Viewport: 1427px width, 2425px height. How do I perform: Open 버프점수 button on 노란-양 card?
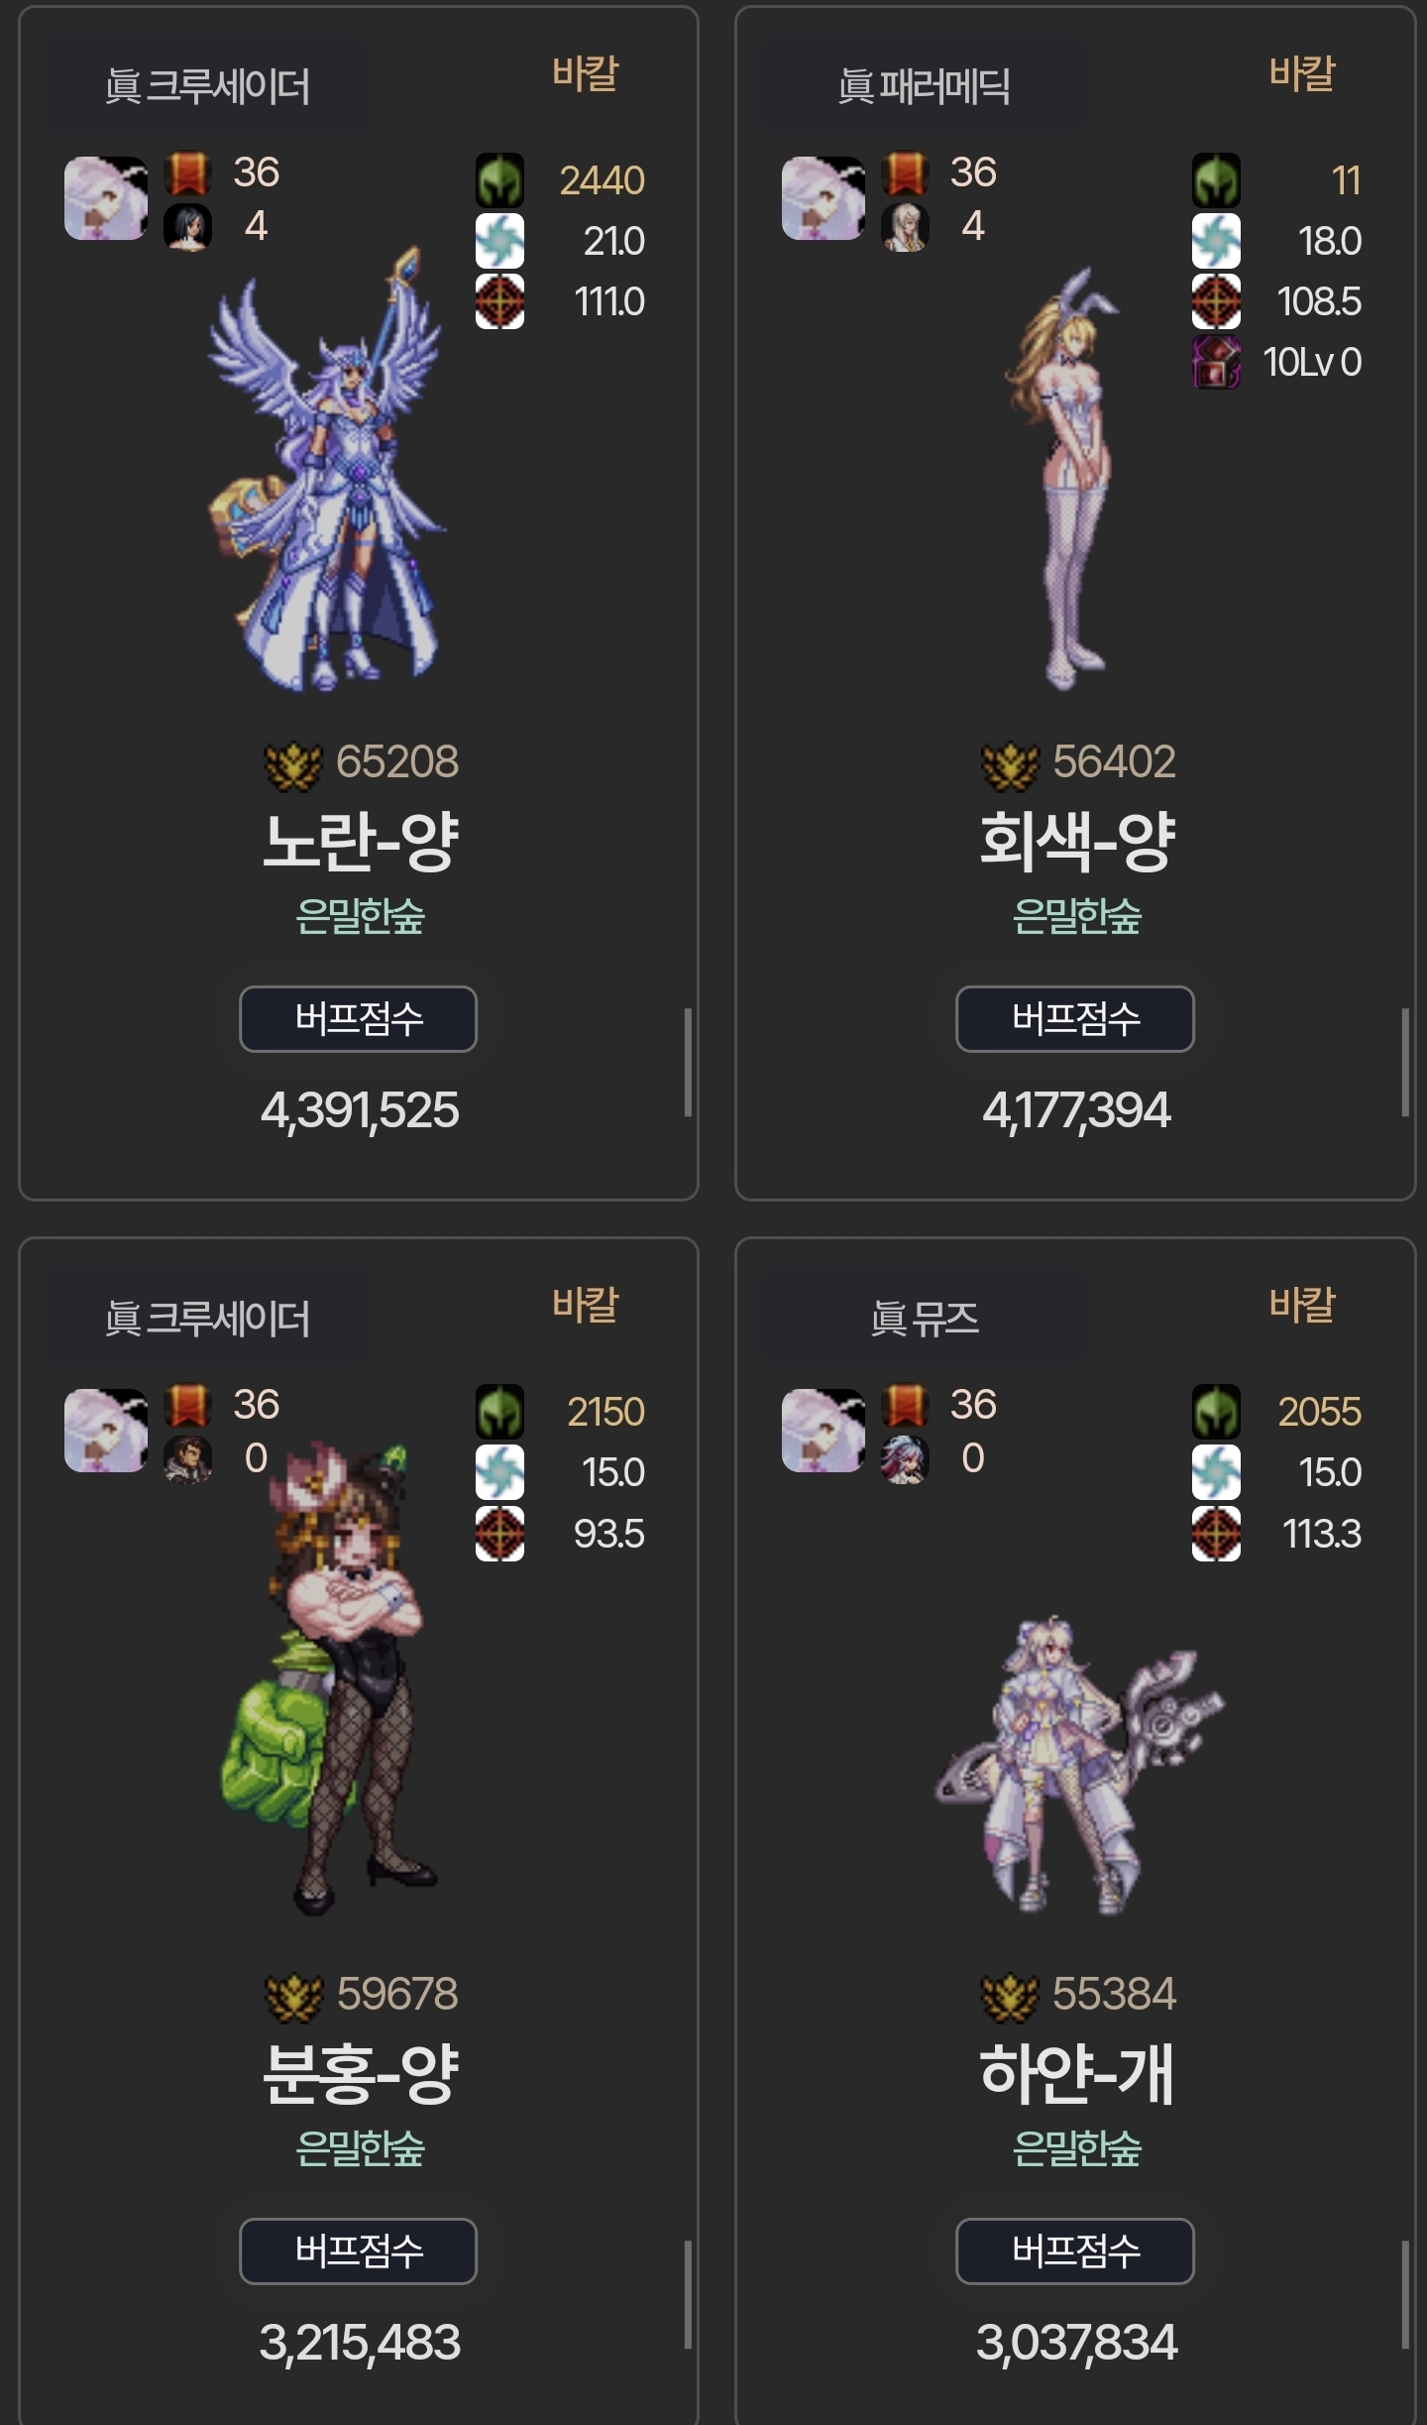(x=358, y=1018)
